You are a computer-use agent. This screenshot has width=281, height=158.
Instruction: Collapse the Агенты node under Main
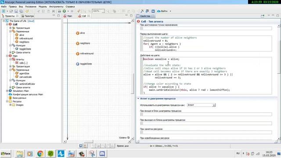[x=11, y=59]
